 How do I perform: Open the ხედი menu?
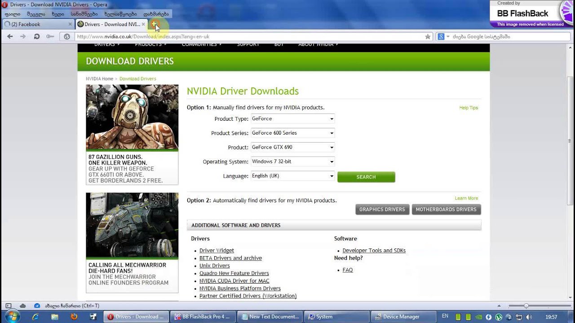coord(58,14)
